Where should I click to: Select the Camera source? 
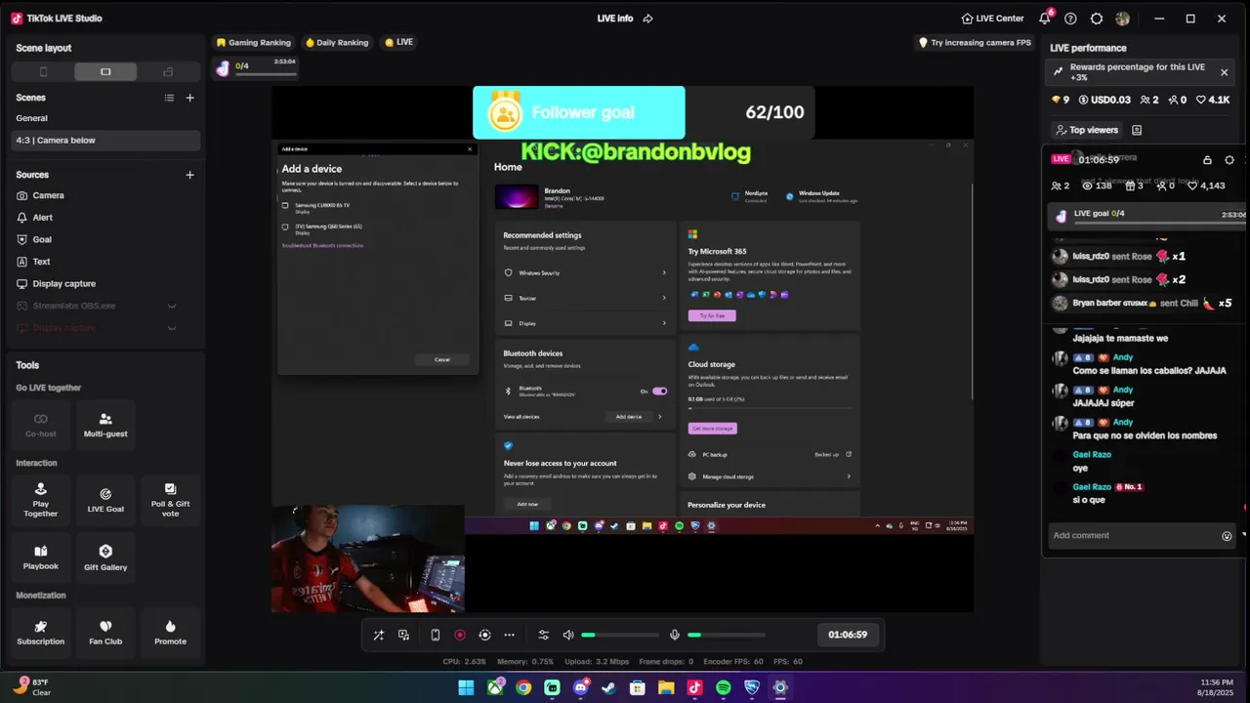pos(105,195)
